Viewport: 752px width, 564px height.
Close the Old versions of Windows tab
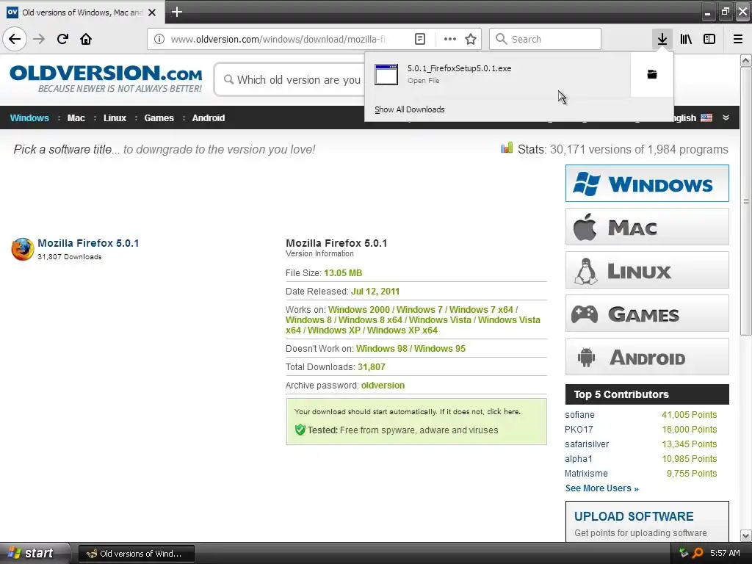152,12
